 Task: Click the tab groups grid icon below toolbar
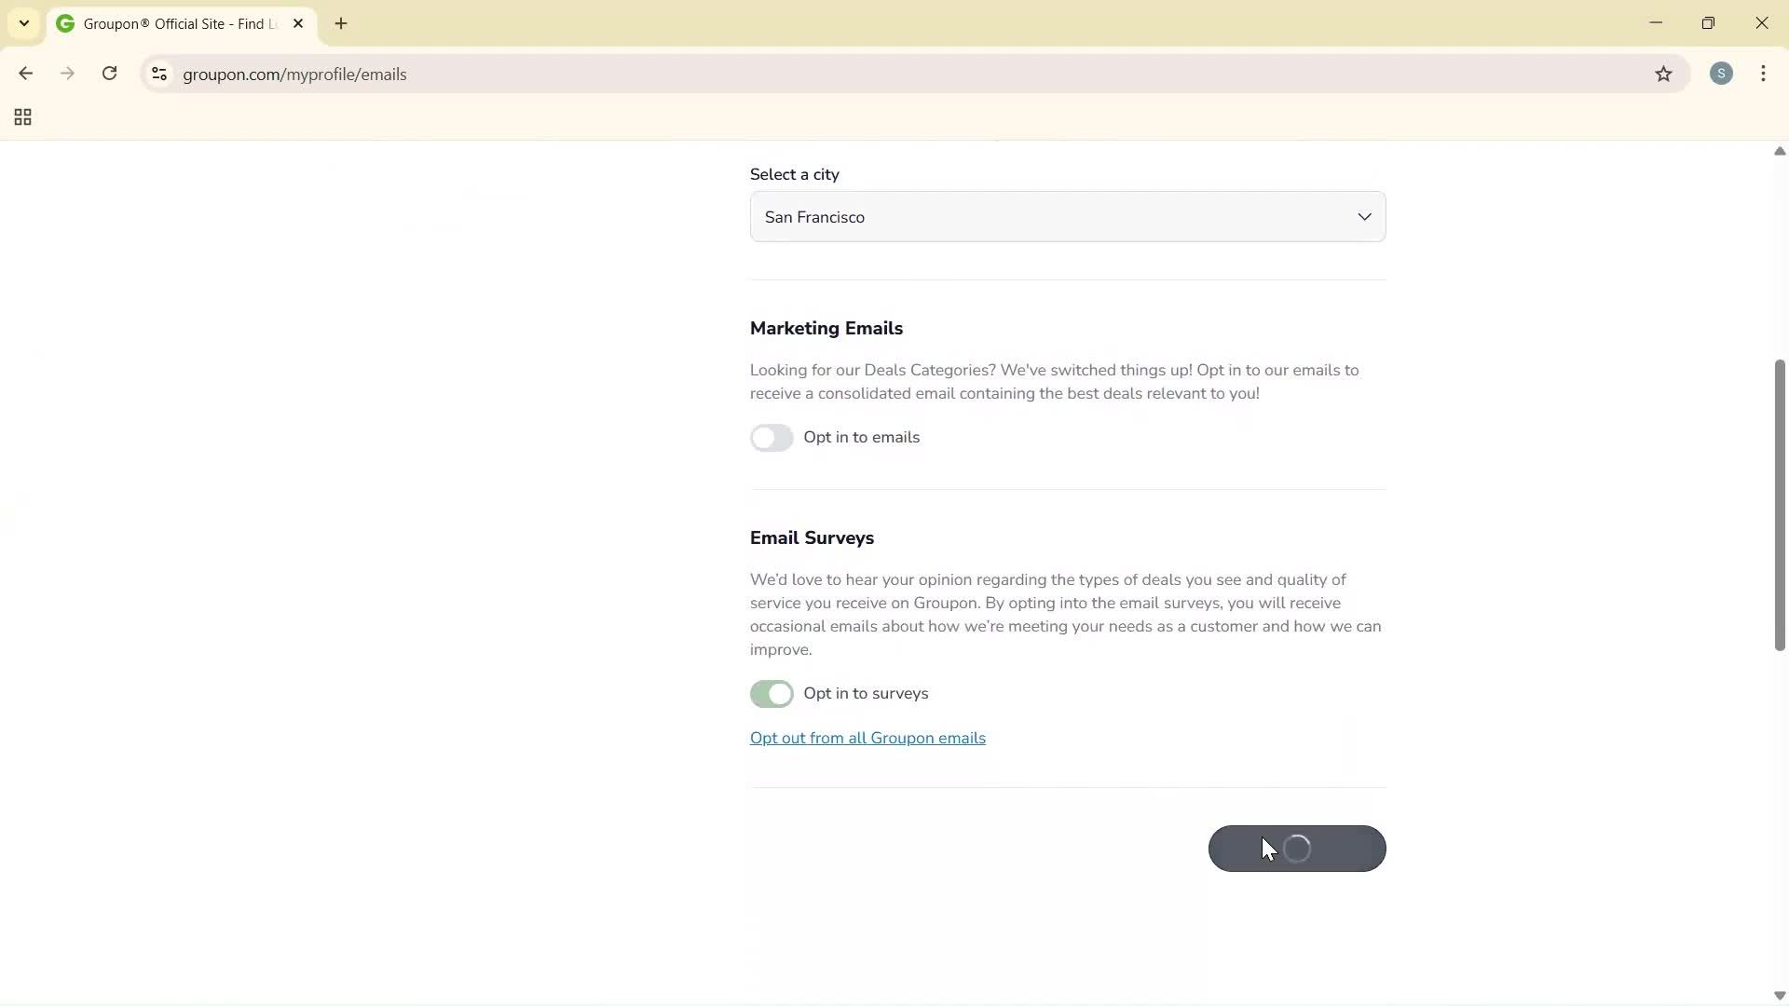pyautogui.click(x=22, y=117)
